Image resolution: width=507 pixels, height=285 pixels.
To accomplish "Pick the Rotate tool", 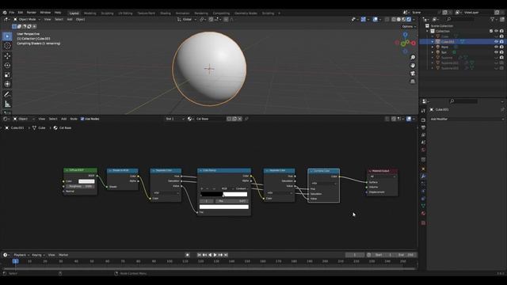I will point(7,65).
